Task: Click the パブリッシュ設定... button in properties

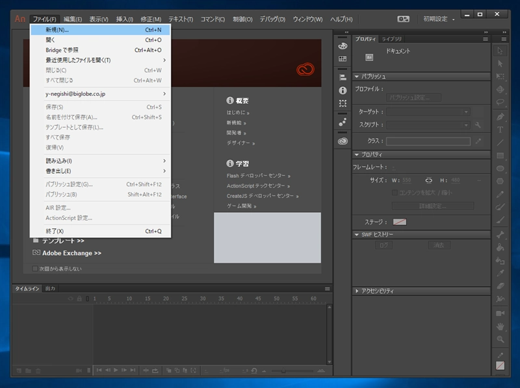Action: 413,98
